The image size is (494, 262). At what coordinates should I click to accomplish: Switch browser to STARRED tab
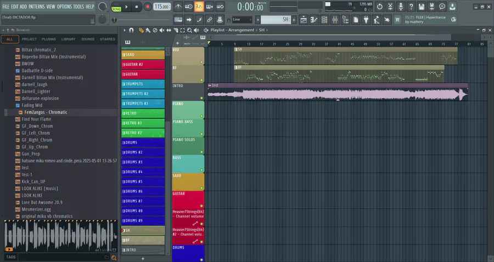point(108,39)
